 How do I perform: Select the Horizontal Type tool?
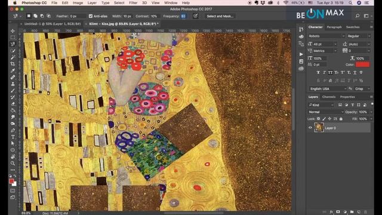[13, 137]
